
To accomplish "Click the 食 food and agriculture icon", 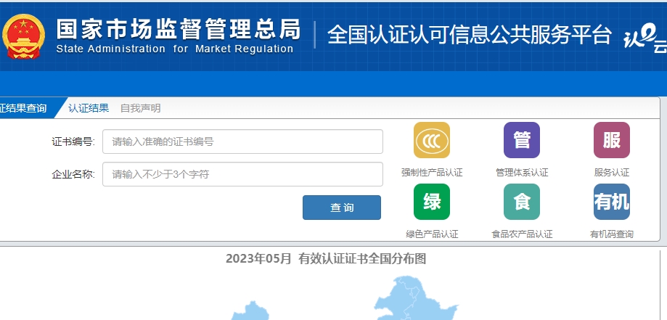I will 522,202.
